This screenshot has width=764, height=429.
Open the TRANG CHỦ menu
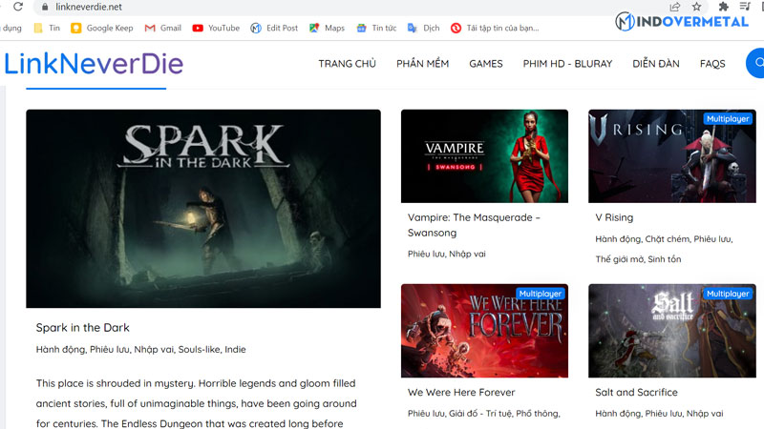(x=347, y=64)
